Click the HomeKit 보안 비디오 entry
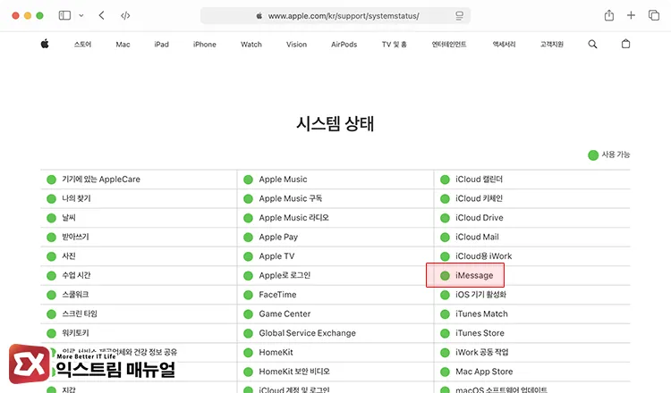 click(x=294, y=372)
